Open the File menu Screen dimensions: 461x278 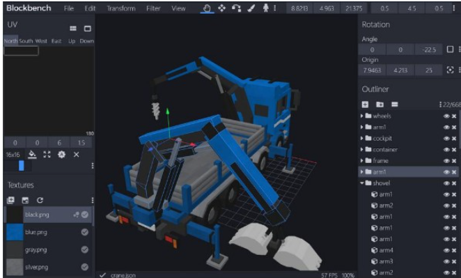click(x=69, y=8)
